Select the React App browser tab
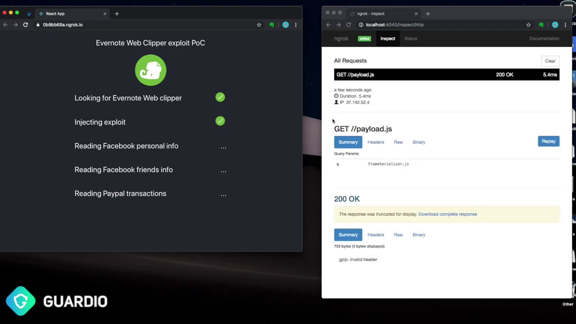576x324 pixels. click(x=72, y=13)
